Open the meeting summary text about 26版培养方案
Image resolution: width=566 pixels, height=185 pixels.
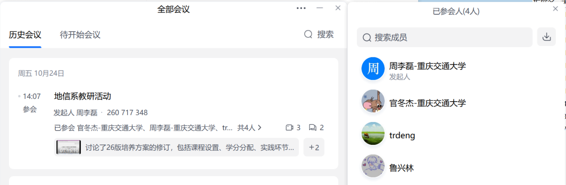click(190, 147)
